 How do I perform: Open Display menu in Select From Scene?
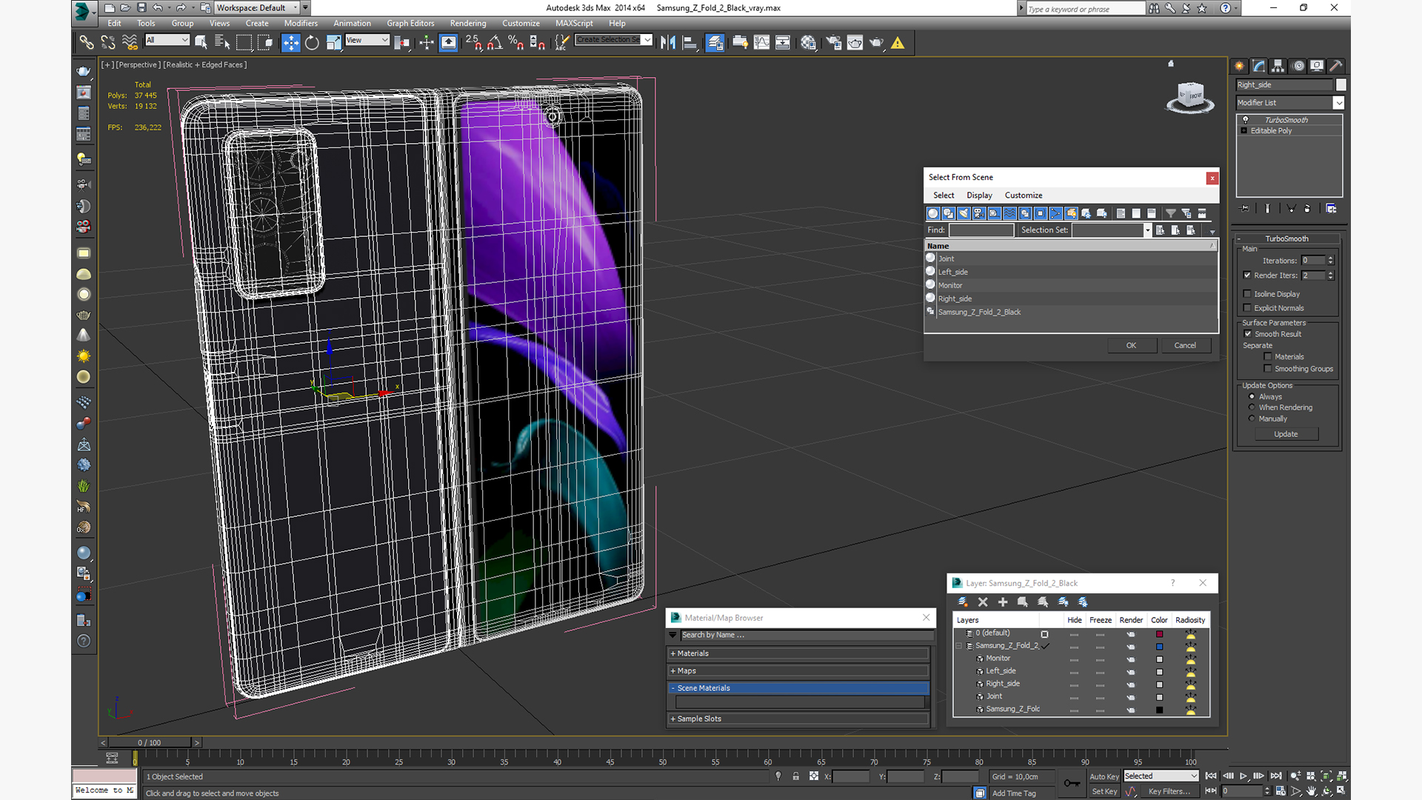coord(979,196)
